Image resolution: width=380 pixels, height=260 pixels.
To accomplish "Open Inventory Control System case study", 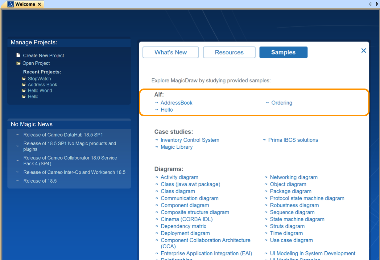I will tap(190, 140).
